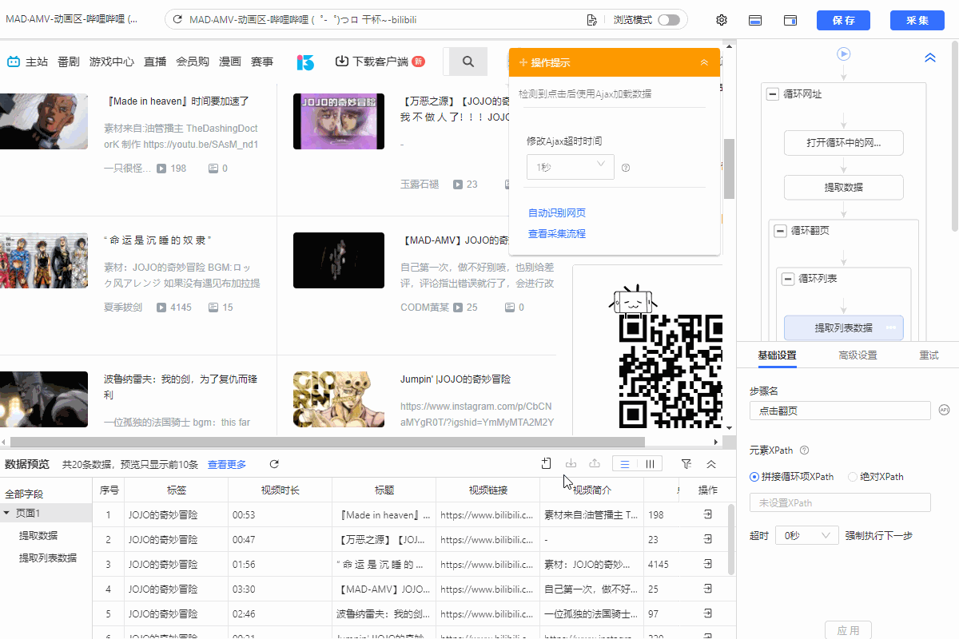959x639 pixels.
Task: Click the bilibili 主站 logo link
Action: click(26, 62)
